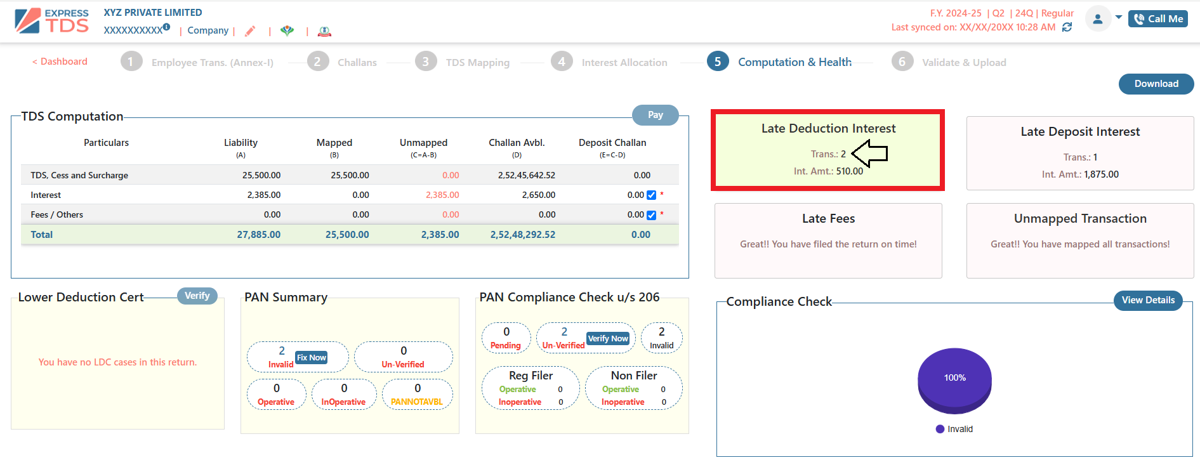This screenshot has width=1200, height=460.
Task: Click the Liability column header
Action: [241, 143]
